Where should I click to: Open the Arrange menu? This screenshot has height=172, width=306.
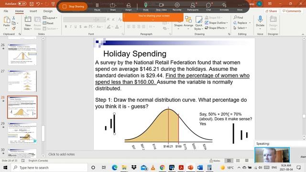click(188, 23)
